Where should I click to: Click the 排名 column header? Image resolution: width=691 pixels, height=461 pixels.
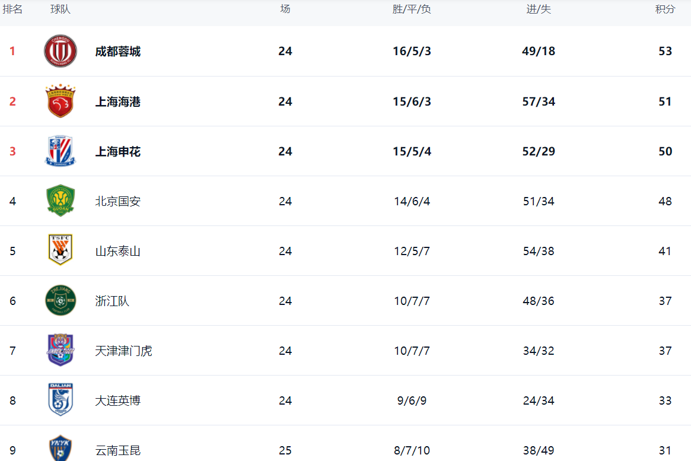(x=12, y=9)
